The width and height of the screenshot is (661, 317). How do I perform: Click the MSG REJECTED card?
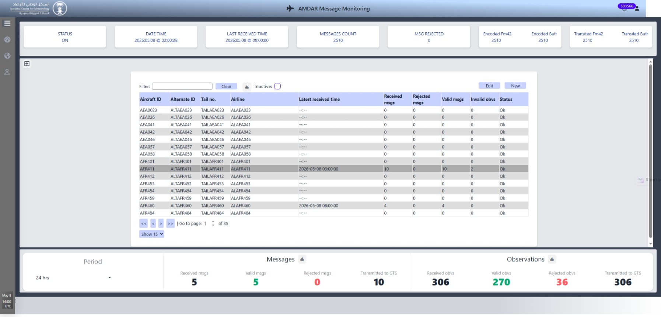coord(429,37)
